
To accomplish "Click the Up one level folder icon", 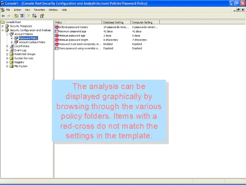I will pyautogui.click(x=16, y=16).
